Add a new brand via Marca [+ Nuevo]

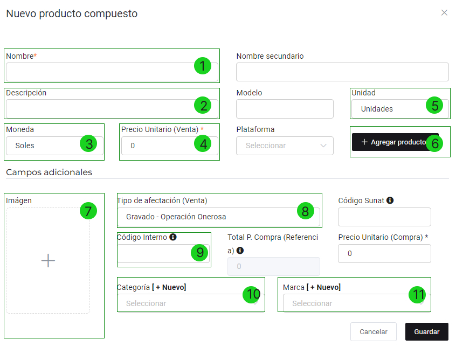click(x=323, y=287)
